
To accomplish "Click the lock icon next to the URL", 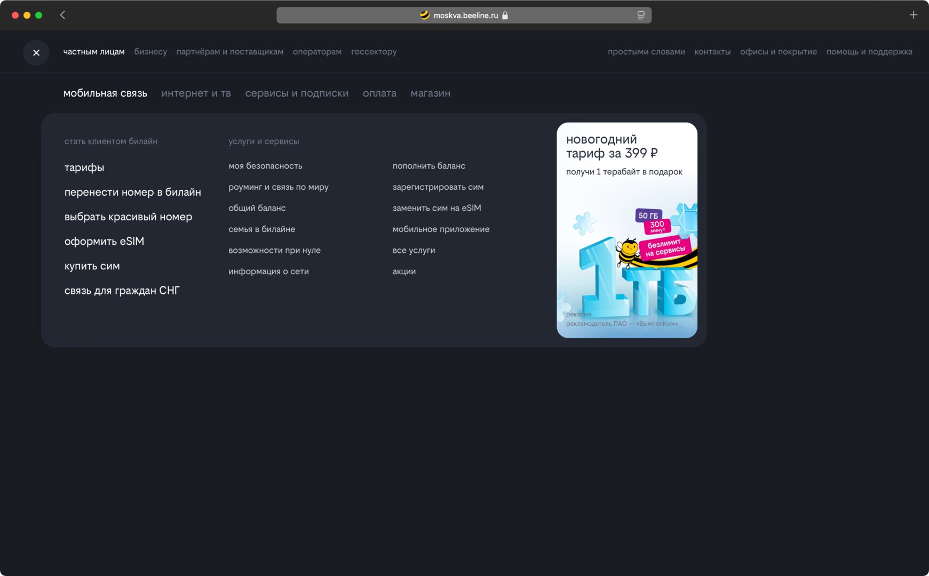I will pos(505,15).
